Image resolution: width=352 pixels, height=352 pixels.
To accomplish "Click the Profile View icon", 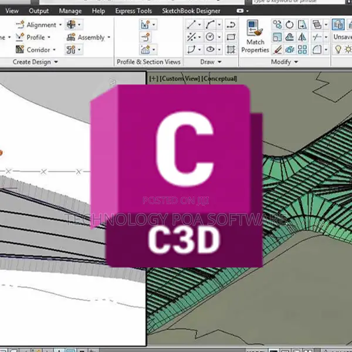I will [145, 25].
